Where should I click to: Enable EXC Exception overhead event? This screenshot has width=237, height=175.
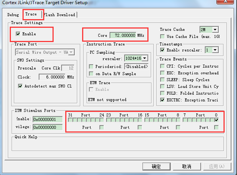coord(162,73)
